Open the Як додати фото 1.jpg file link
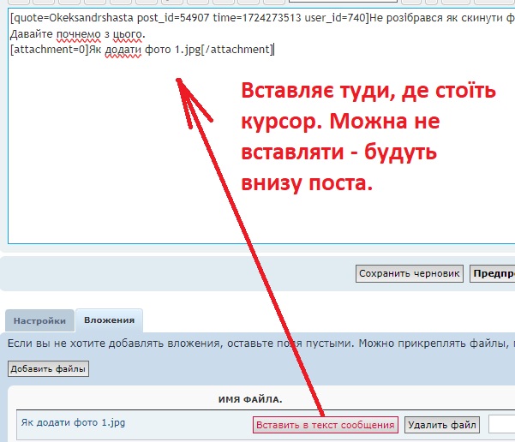 pos(61,423)
